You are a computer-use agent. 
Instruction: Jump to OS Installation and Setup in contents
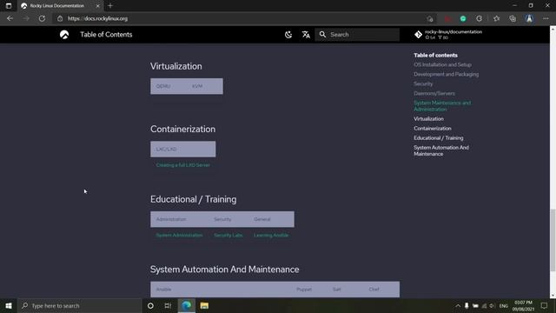coord(442,64)
